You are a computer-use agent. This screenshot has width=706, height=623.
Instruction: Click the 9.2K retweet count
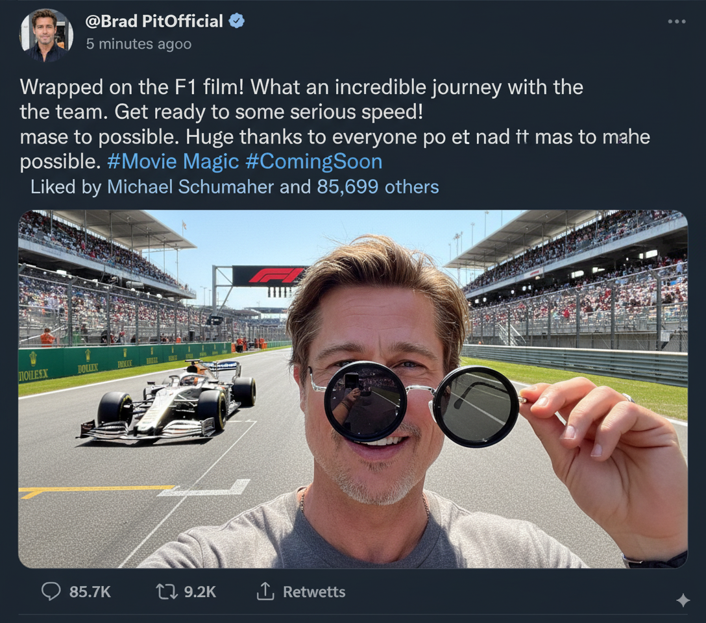point(200,592)
